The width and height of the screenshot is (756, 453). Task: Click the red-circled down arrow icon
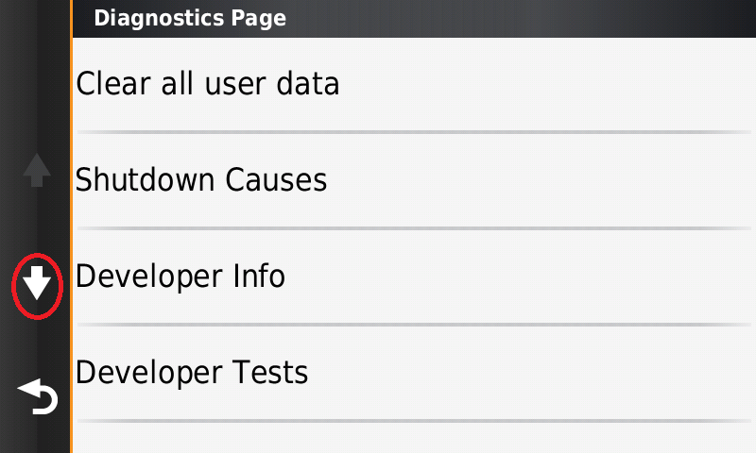pos(37,283)
